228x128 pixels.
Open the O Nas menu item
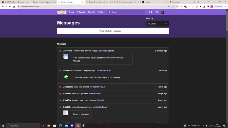click(101, 12)
